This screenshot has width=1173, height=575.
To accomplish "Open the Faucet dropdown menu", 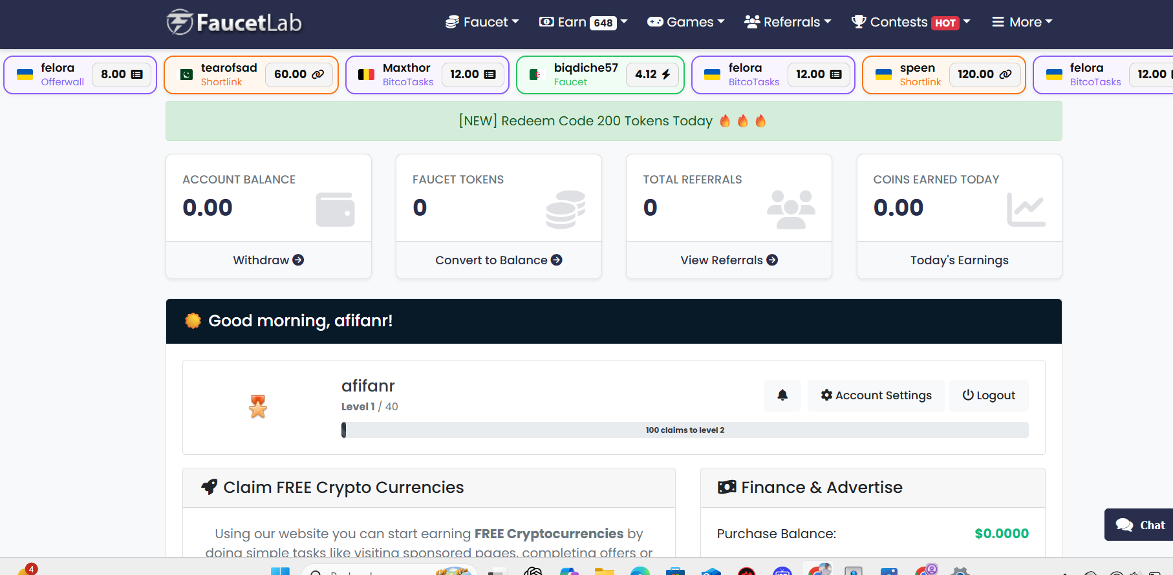I will coord(482,22).
